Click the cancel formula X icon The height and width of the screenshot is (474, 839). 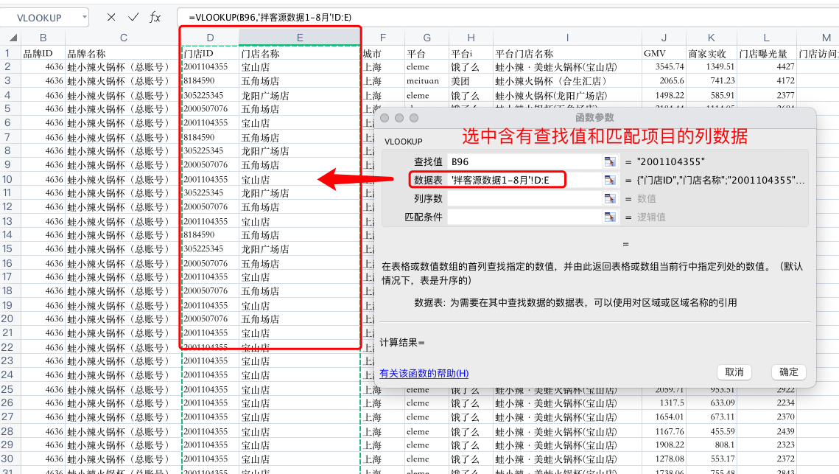110,17
